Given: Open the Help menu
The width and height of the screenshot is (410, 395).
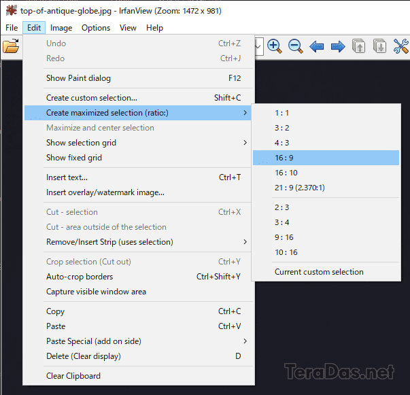Looking at the screenshot, I should click(154, 28).
